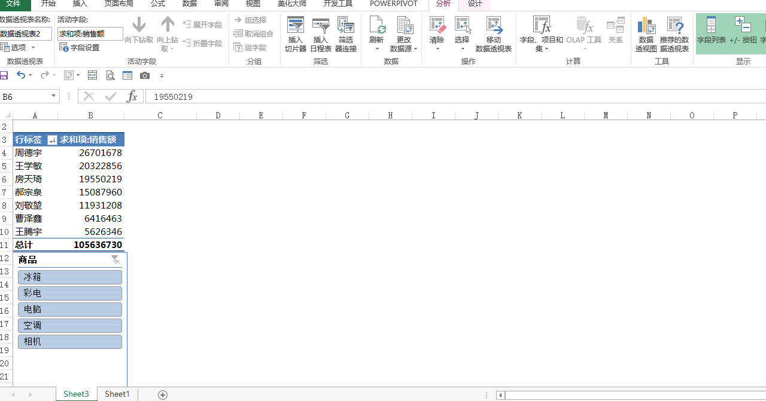
Task: Switch to the Sheet1 worksheet tab
Action: 117,394
